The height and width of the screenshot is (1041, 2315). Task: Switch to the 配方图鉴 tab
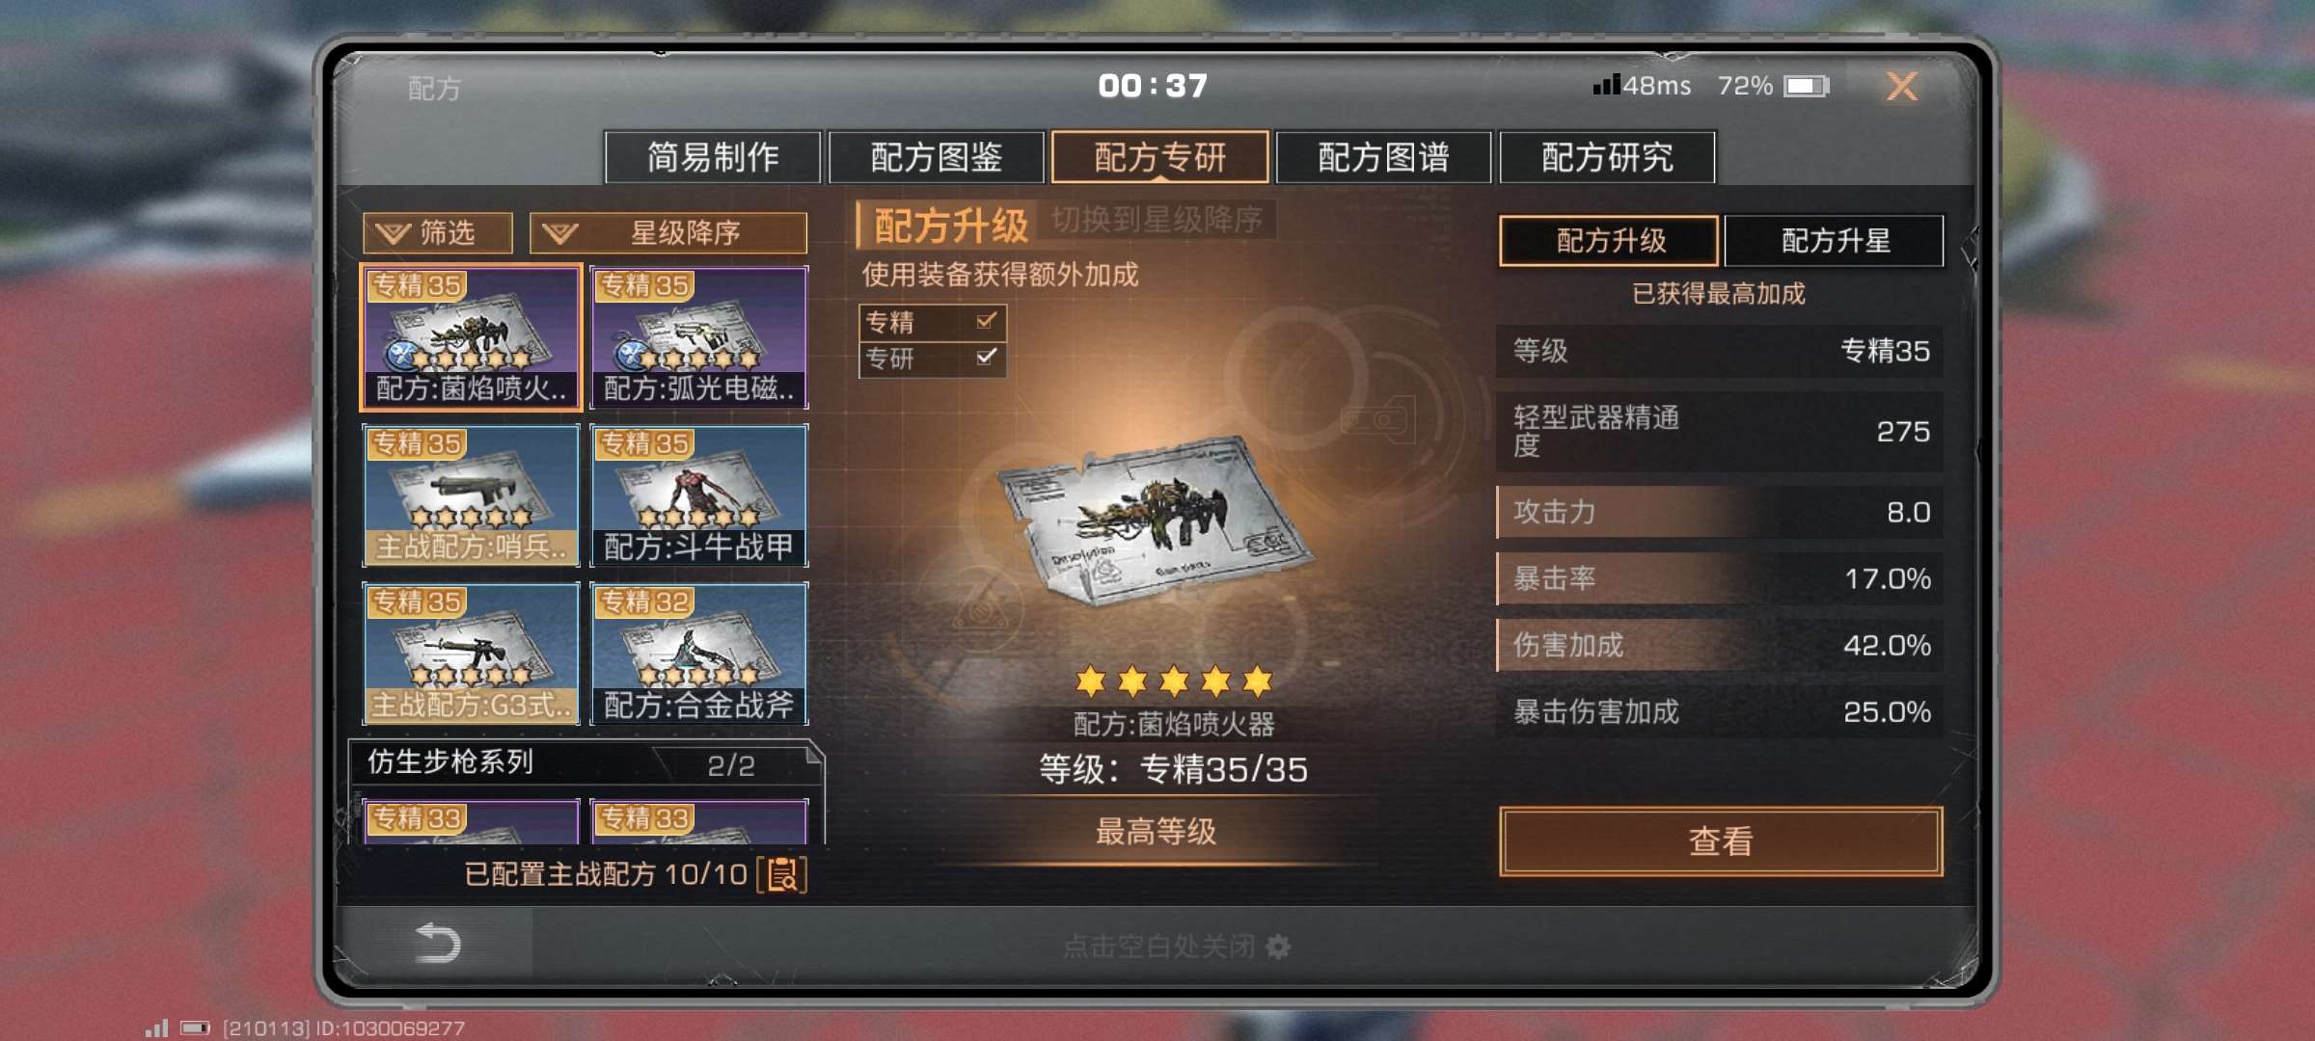click(x=936, y=156)
